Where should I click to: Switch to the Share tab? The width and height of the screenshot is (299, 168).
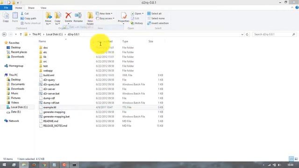31,8
